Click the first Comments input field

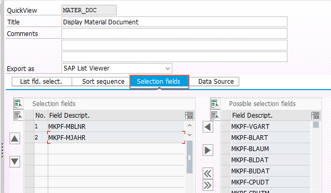point(175,33)
